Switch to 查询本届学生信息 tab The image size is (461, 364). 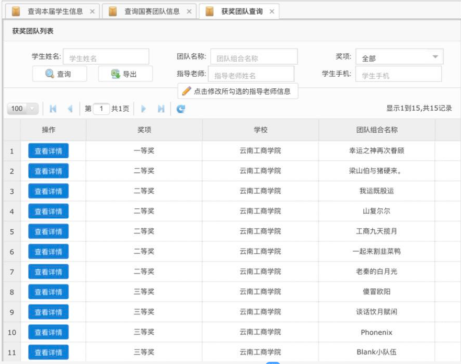54,11
